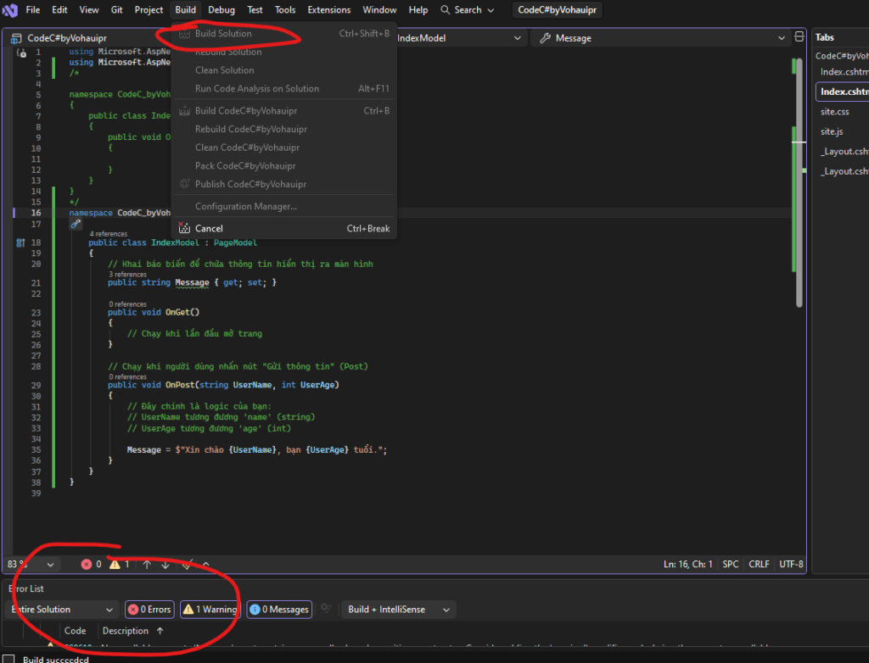Toggle the 0 Errors filter
Image resolution: width=869 pixels, height=663 pixels.
[149, 609]
